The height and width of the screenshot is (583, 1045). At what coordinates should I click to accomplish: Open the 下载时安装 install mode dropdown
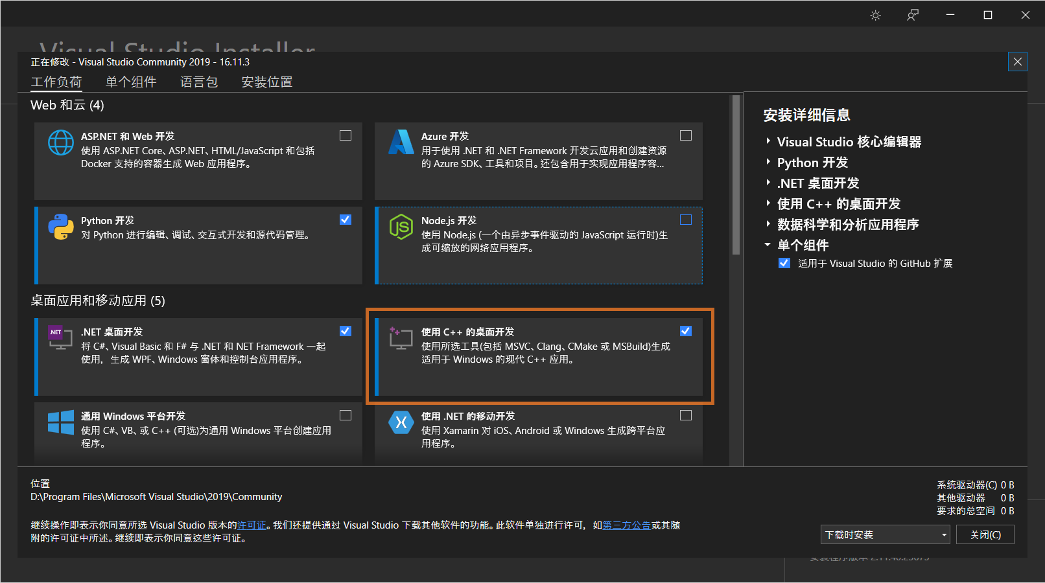[886, 534]
